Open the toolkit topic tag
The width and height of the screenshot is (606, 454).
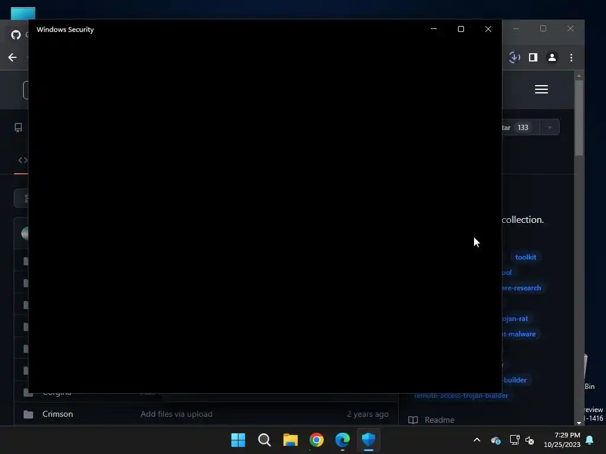tap(526, 257)
